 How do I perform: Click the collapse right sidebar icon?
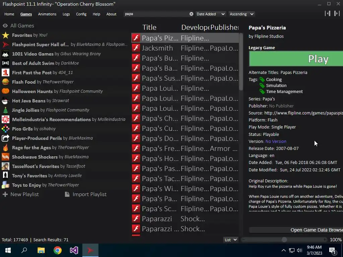pyautogui.click(x=337, y=13)
